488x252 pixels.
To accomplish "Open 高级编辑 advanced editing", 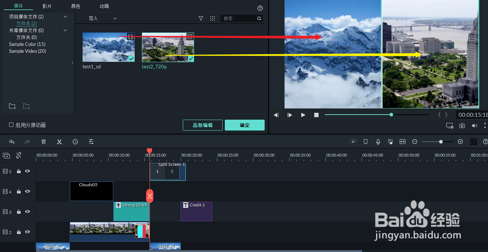I will pyautogui.click(x=202, y=125).
